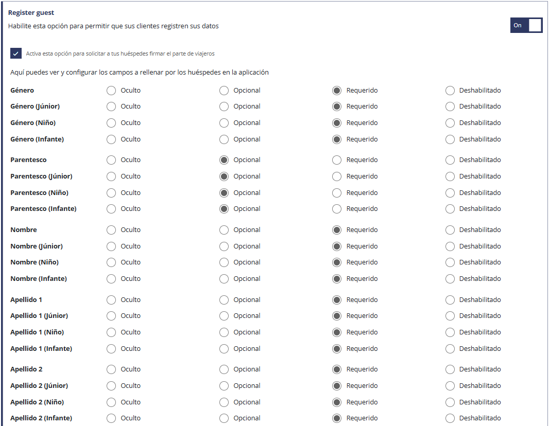This screenshot has height=426, width=549.
Task: Select Opcional for Apellido 2 (Niño)
Action: (224, 402)
